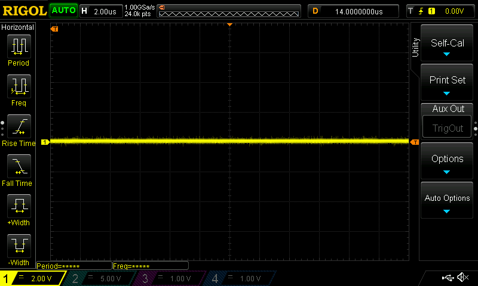The width and height of the screenshot is (478, 286).
Task: Click the 24.0k pts memory depth readout
Action: (137, 14)
